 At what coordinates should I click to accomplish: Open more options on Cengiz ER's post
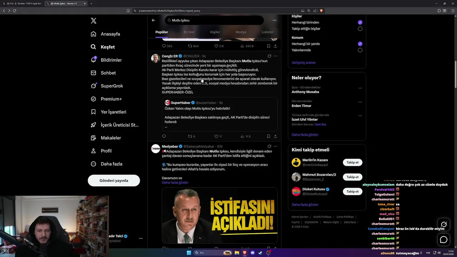point(275,56)
